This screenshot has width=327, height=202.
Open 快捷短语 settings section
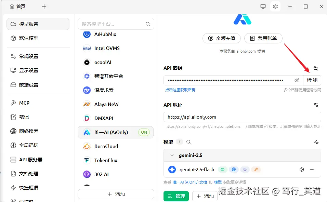point(38,188)
